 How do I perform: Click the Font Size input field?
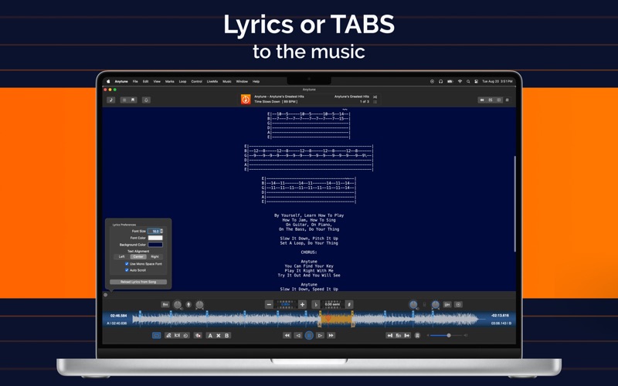154,231
